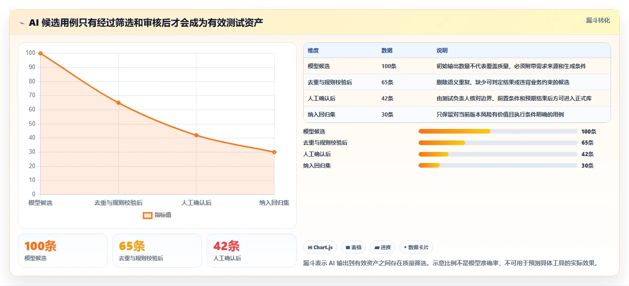Click the 纳入回归集 x-axis label
Viewport: 629px width, 286px height.
274,203
